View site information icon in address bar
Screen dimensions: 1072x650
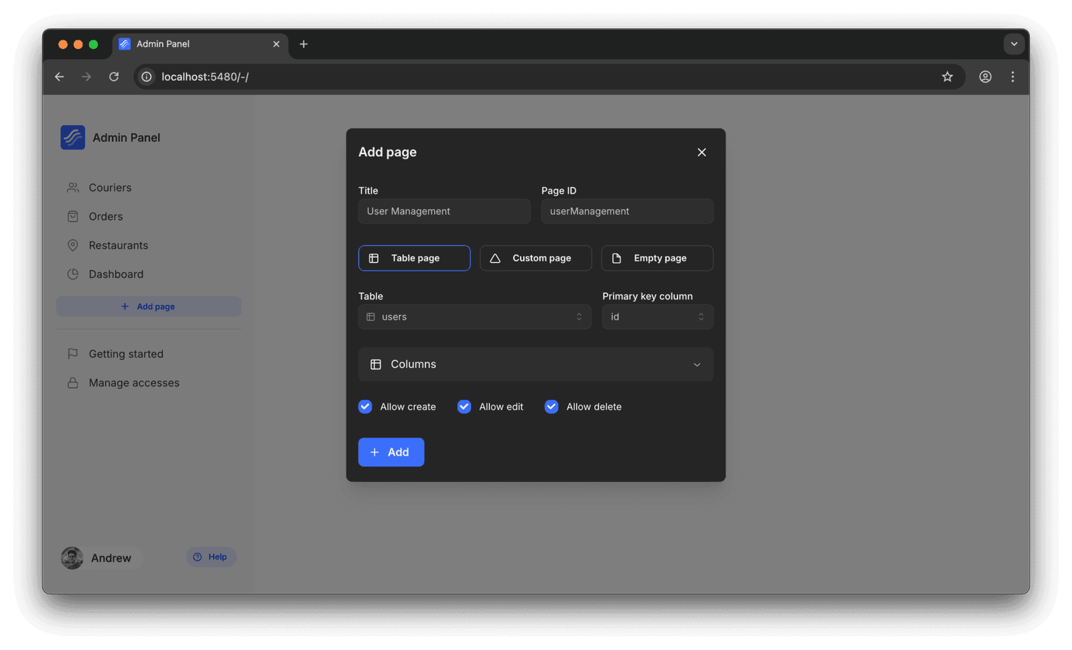pos(147,76)
